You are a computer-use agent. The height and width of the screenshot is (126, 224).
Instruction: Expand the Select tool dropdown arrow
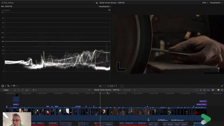point(36,90)
